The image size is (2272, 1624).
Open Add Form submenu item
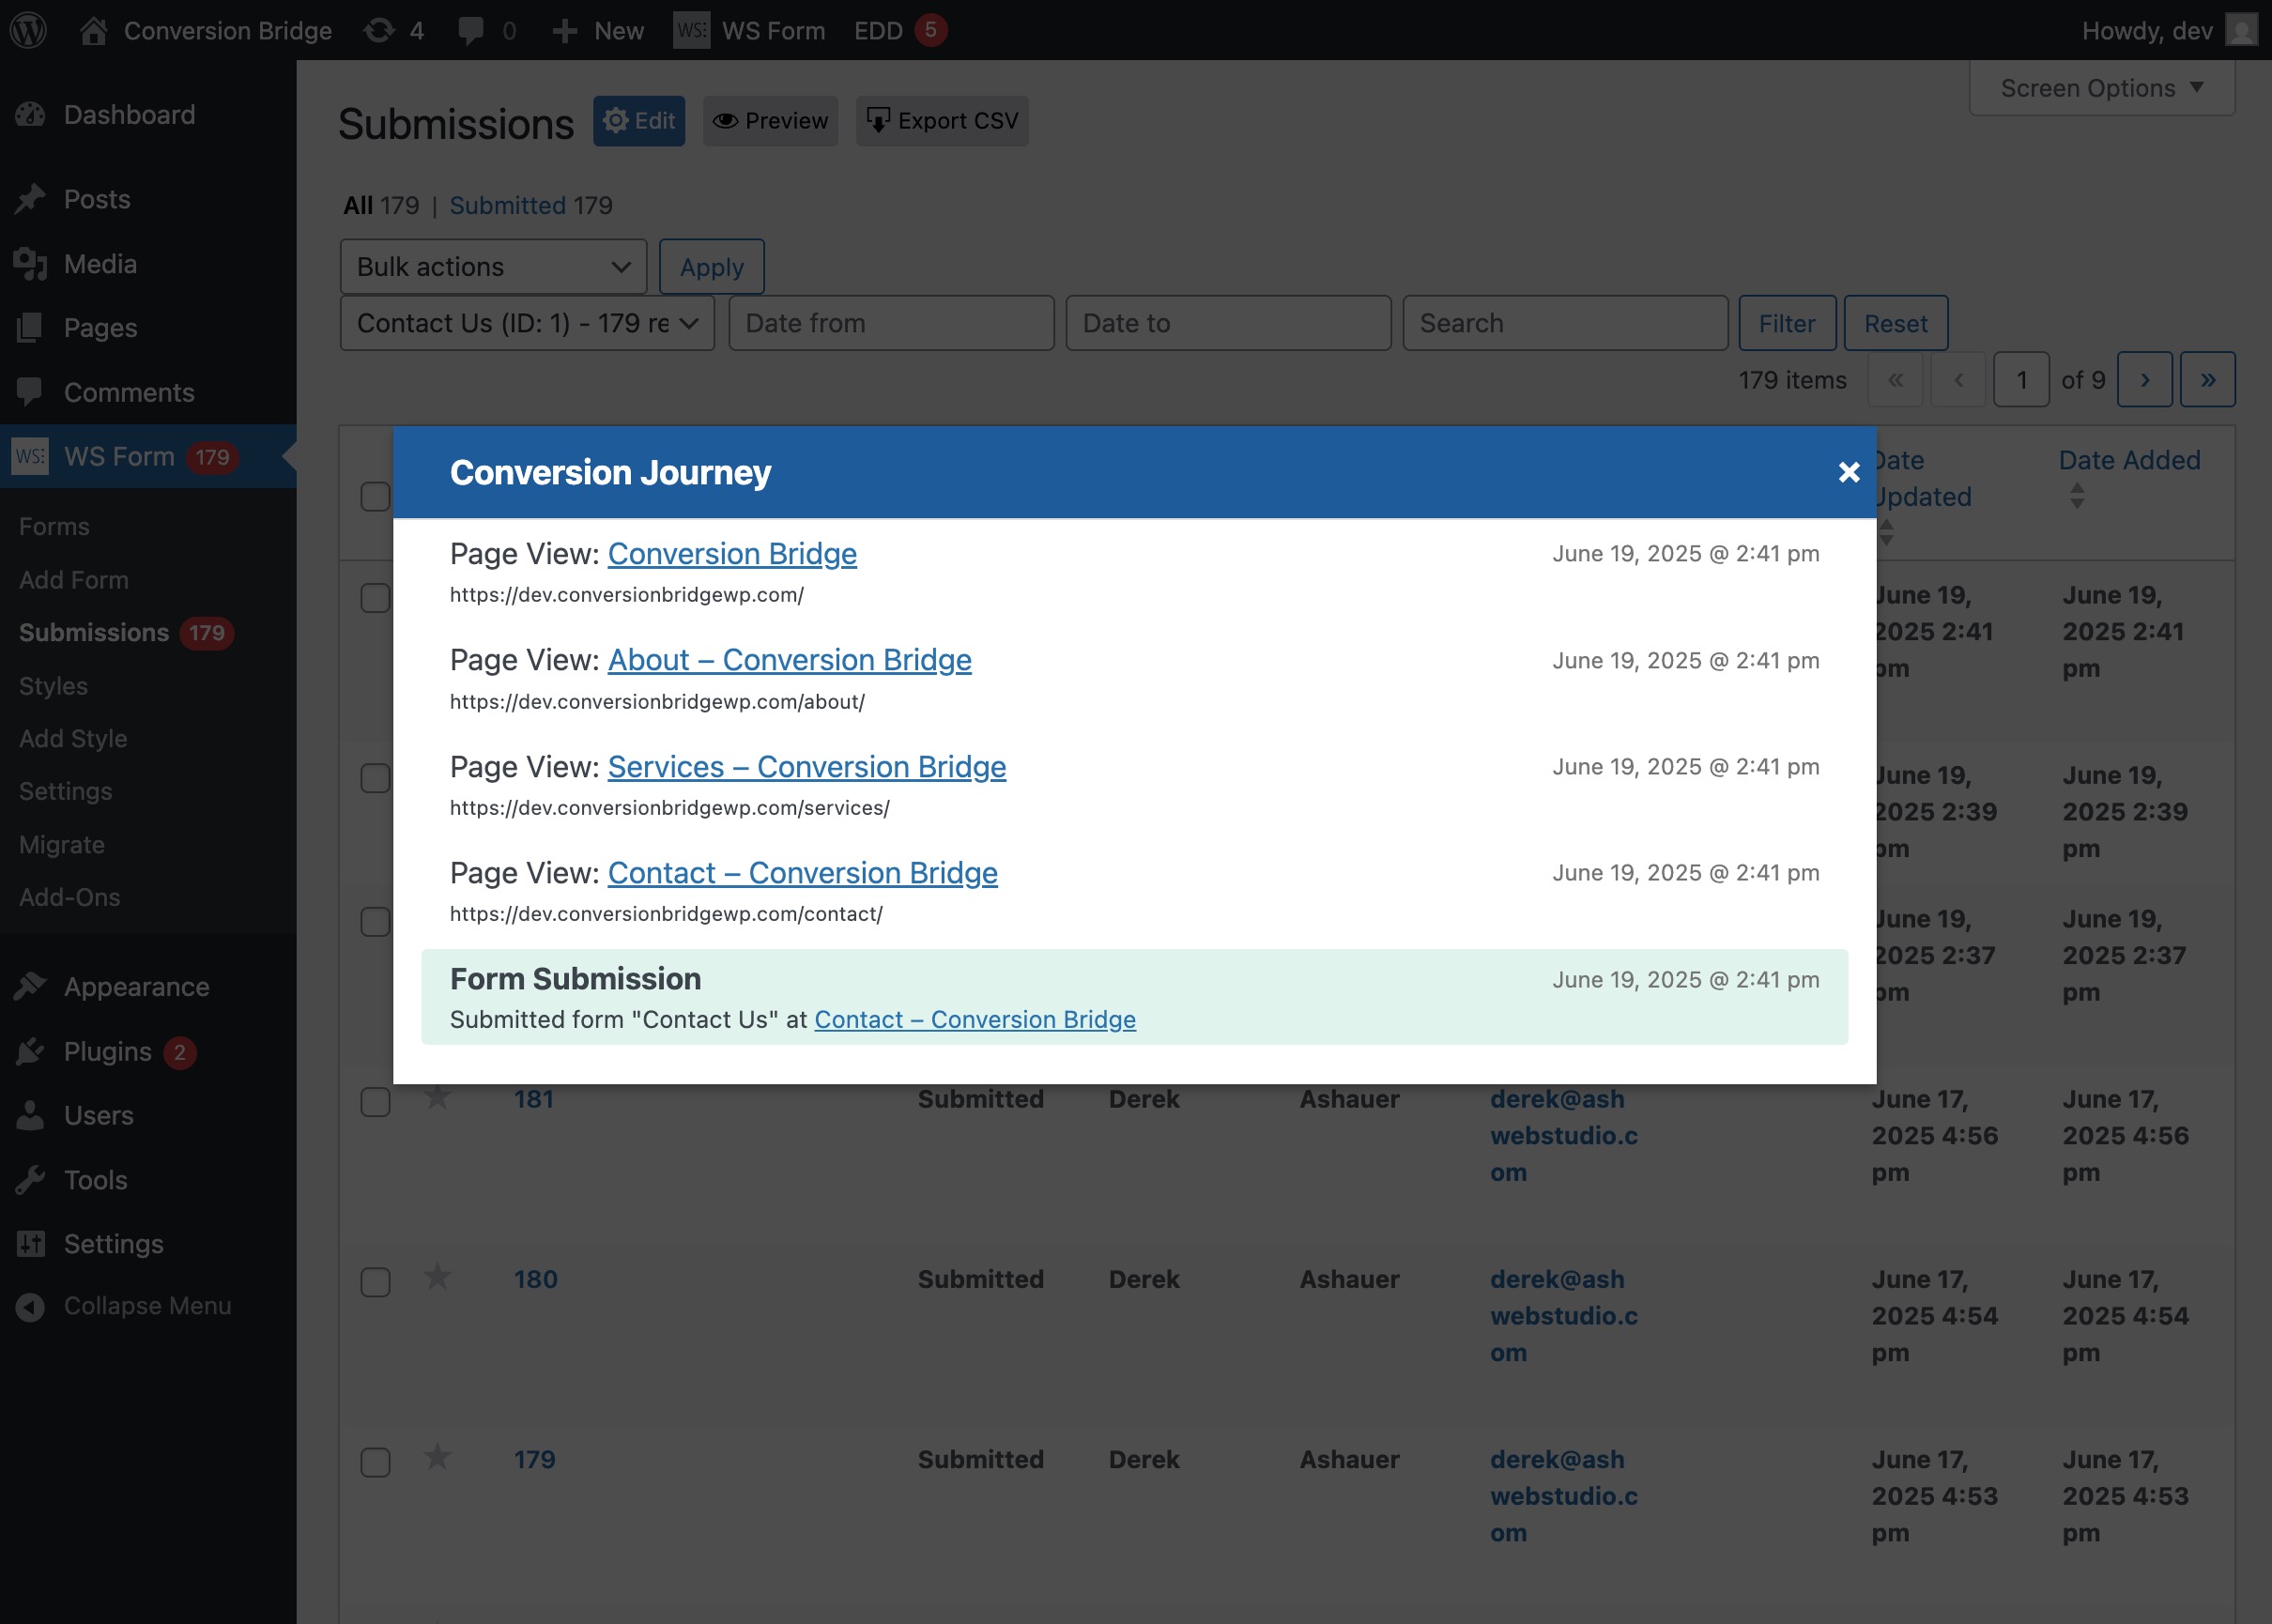click(74, 580)
